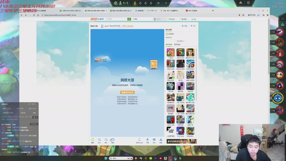Switch to the 小游戏,4399小游戏 browser tab
Image resolution: width=286 pixels, height=161 pixels.
tap(70, 11)
